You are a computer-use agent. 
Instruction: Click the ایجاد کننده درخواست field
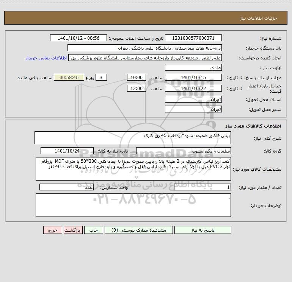(145, 58)
